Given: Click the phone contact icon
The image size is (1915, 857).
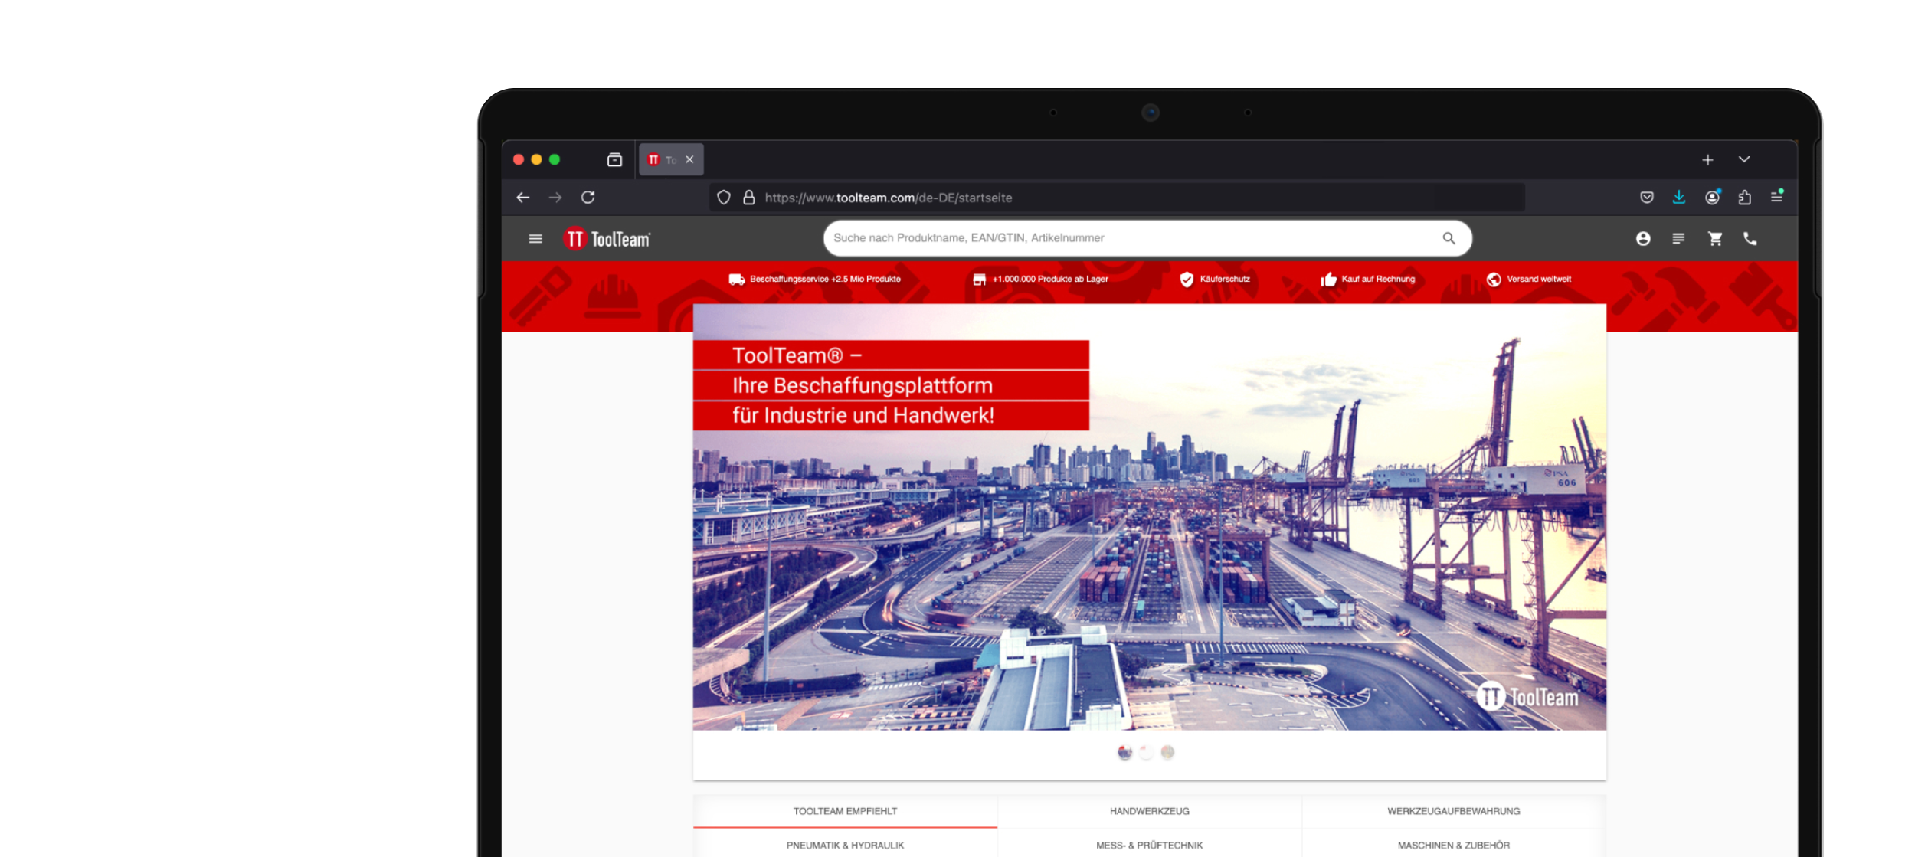Looking at the screenshot, I should point(1750,239).
